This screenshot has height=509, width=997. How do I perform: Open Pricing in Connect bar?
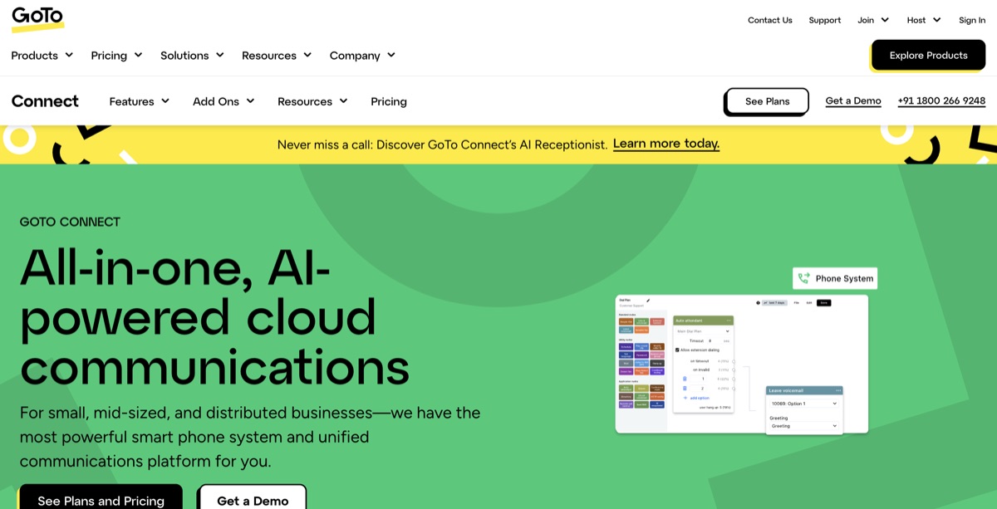[389, 101]
